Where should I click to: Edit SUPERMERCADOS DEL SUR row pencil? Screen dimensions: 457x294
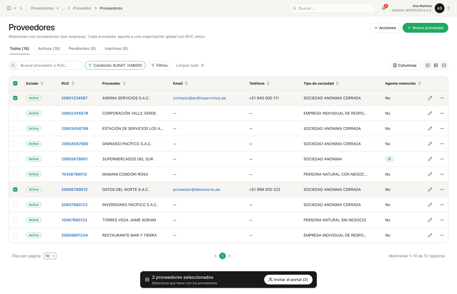coord(430,159)
